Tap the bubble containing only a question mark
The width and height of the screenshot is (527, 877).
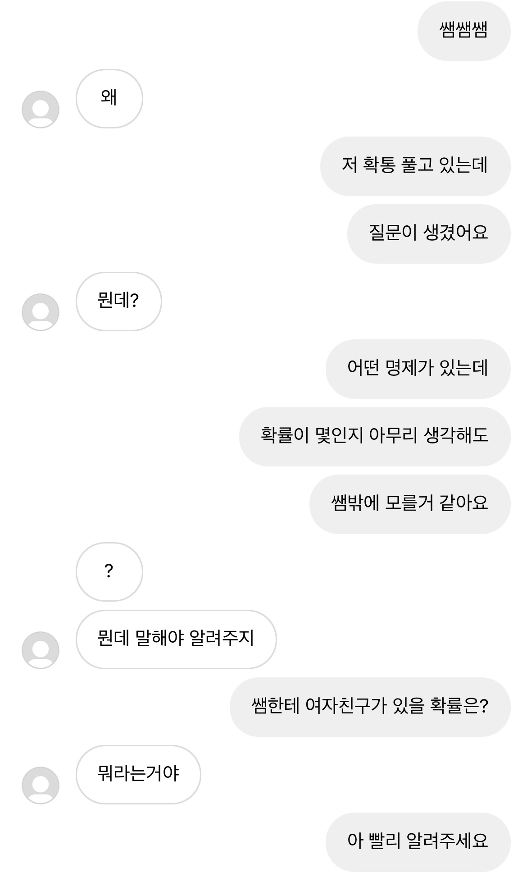click(109, 572)
